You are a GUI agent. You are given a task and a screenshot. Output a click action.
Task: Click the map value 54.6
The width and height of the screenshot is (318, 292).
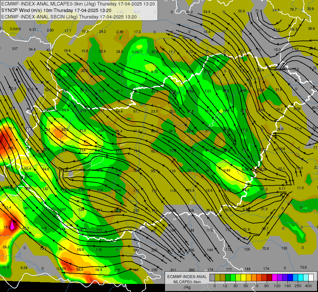[207, 12]
